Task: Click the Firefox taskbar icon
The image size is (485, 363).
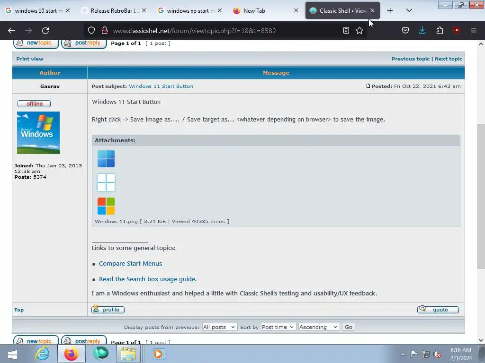Action: click(72, 354)
